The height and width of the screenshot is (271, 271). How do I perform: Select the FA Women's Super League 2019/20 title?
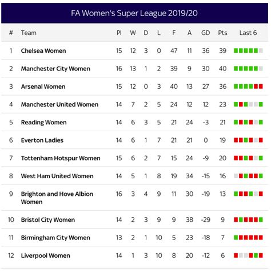pyautogui.click(x=134, y=13)
